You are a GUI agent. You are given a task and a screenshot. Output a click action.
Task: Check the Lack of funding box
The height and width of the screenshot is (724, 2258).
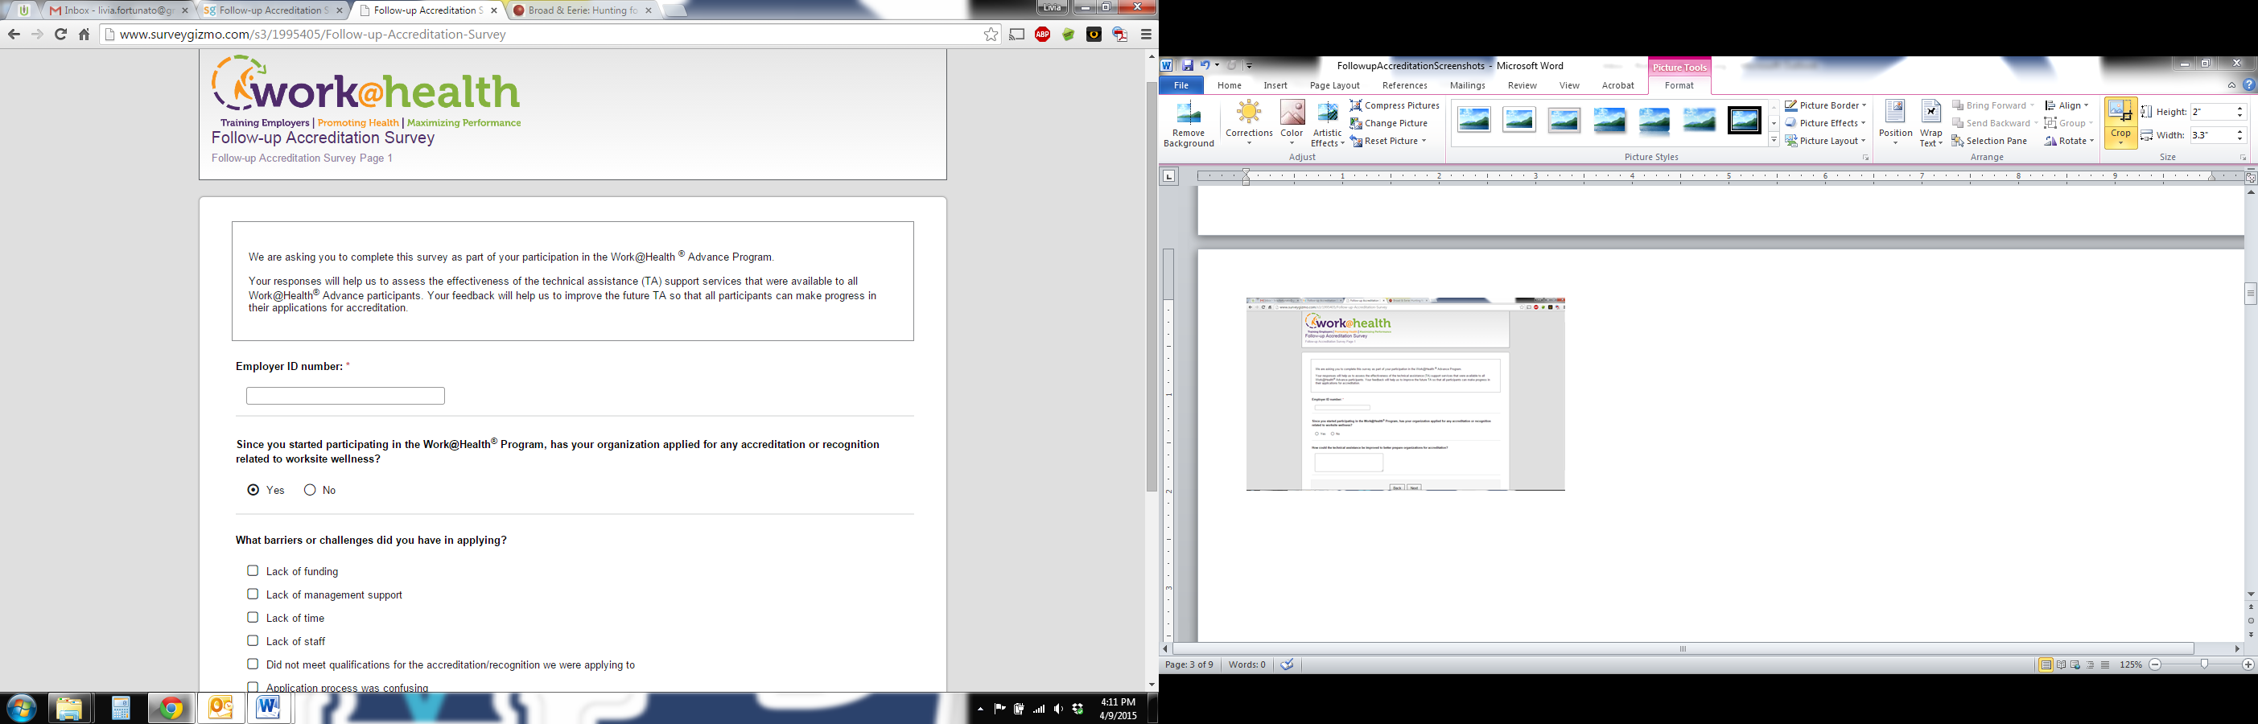pos(253,570)
